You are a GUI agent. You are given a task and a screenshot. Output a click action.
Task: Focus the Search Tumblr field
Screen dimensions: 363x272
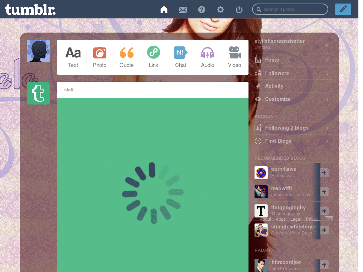pyautogui.click(x=290, y=10)
